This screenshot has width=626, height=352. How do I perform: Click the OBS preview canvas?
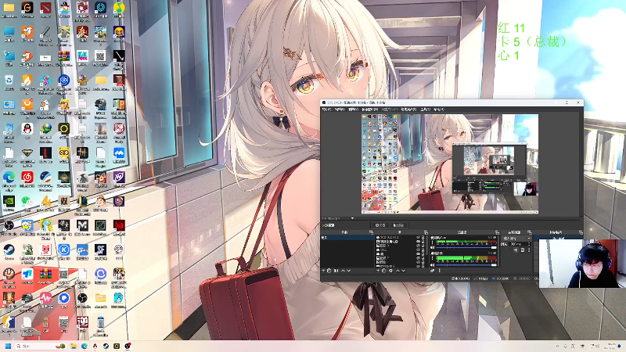(450, 164)
